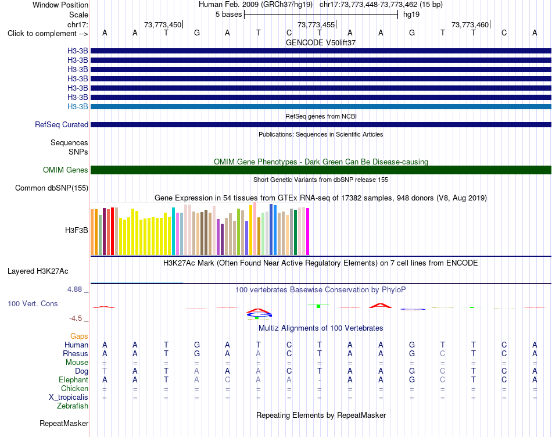The height and width of the screenshot is (437, 552).
Task: Click 'Click to complement -->' text
Action: [x=48, y=34]
